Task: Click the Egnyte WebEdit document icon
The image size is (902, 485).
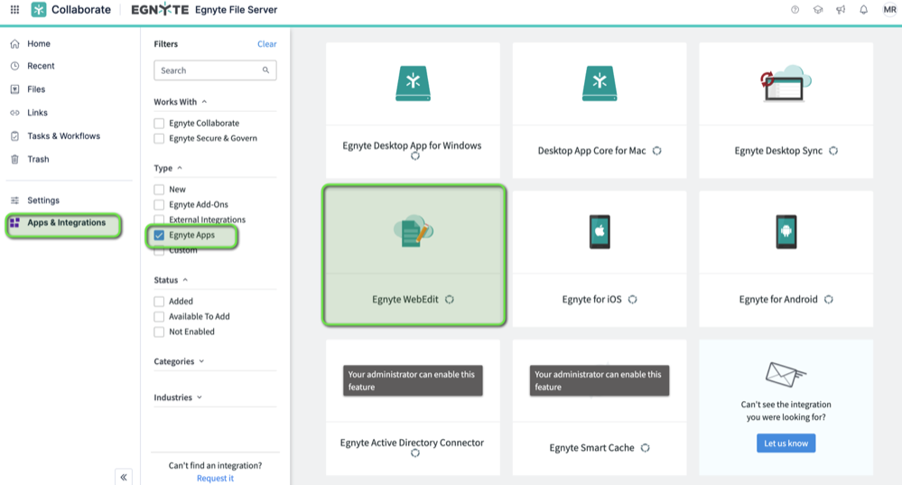Action: pos(413,231)
